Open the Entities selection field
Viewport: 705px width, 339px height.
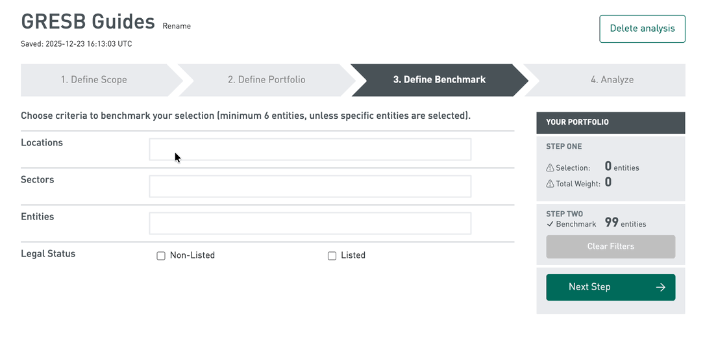click(x=310, y=223)
